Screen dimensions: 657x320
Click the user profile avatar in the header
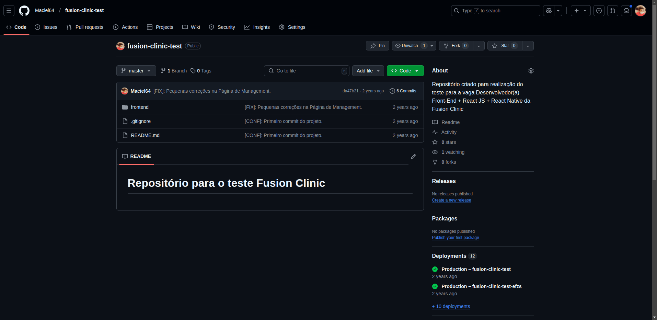click(x=641, y=11)
